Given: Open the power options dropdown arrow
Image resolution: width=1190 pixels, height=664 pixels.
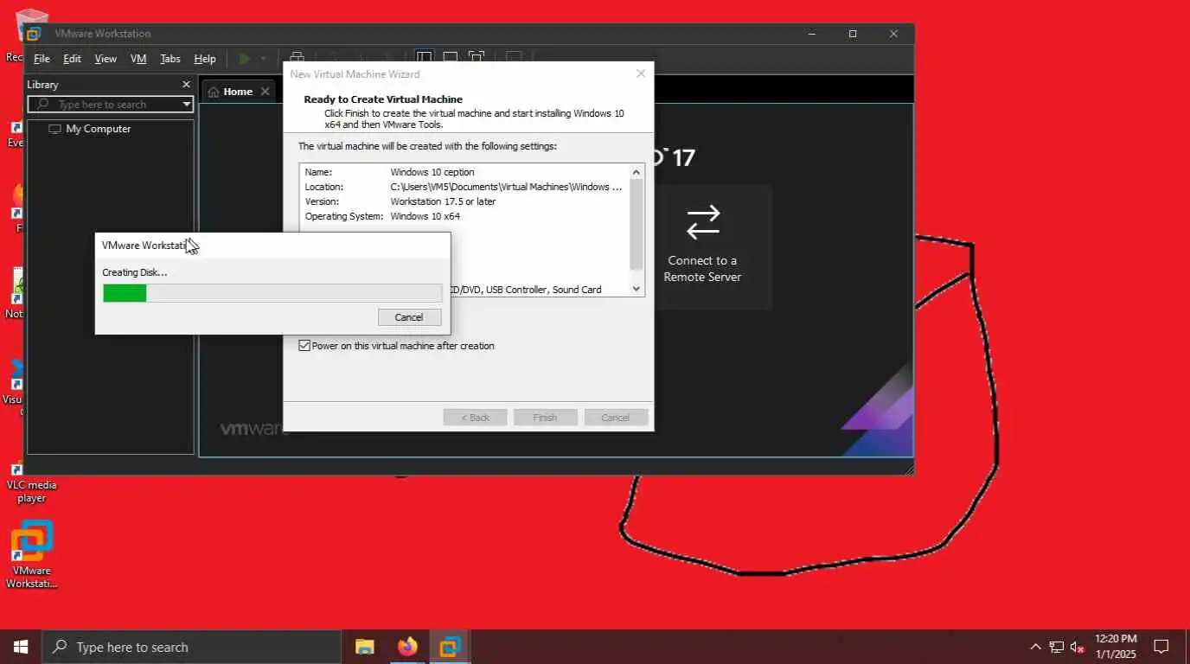Looking at the screenshot, I should 264,59.
